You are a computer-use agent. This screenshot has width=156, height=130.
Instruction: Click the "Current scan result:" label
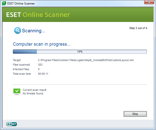(35, 90)
